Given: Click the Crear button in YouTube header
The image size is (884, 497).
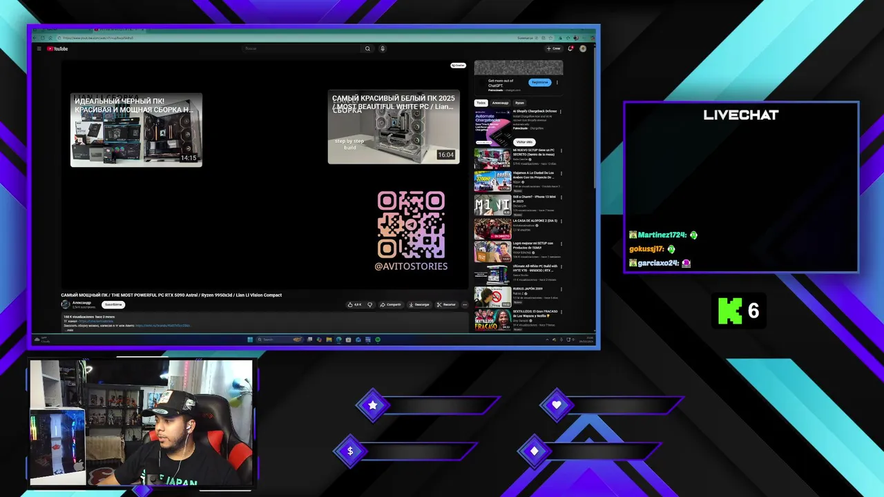Looking at the screenshot, I should coord(554,49).
